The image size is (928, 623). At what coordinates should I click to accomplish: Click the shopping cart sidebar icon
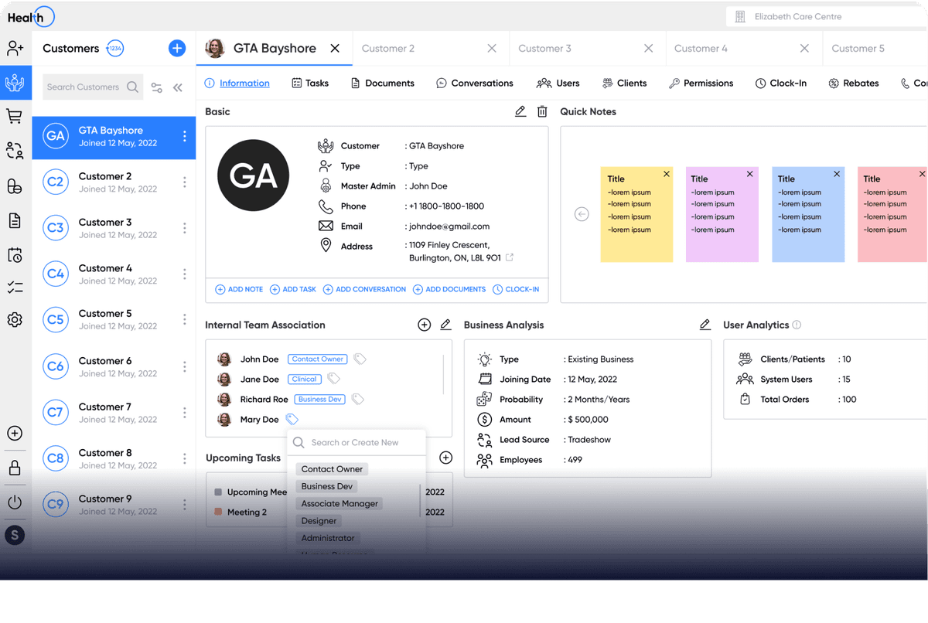point(14,117)
